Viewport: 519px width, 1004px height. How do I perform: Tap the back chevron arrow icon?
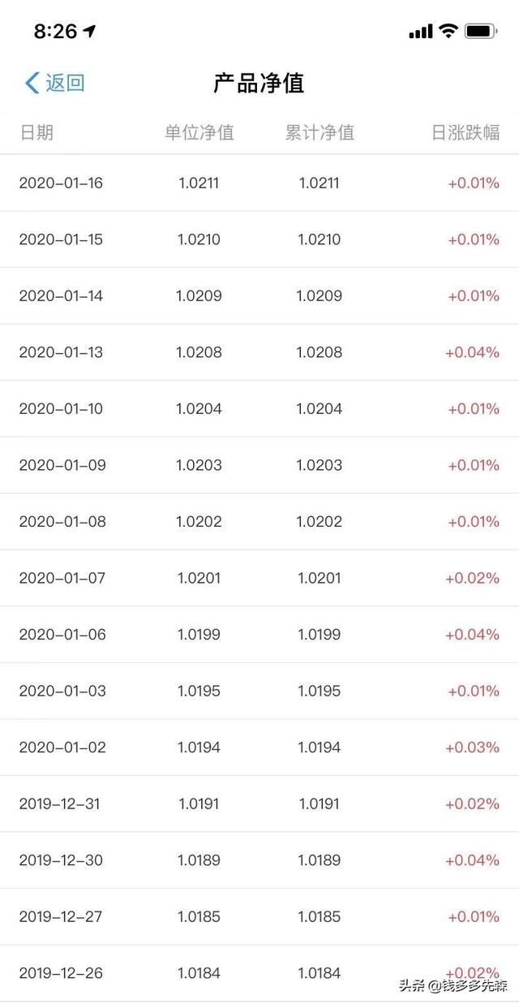[32, 83]
